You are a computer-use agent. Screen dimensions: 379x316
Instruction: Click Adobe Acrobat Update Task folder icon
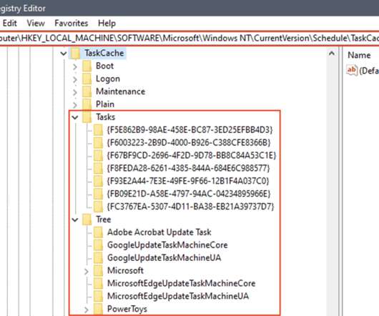[x=98, y=232]
